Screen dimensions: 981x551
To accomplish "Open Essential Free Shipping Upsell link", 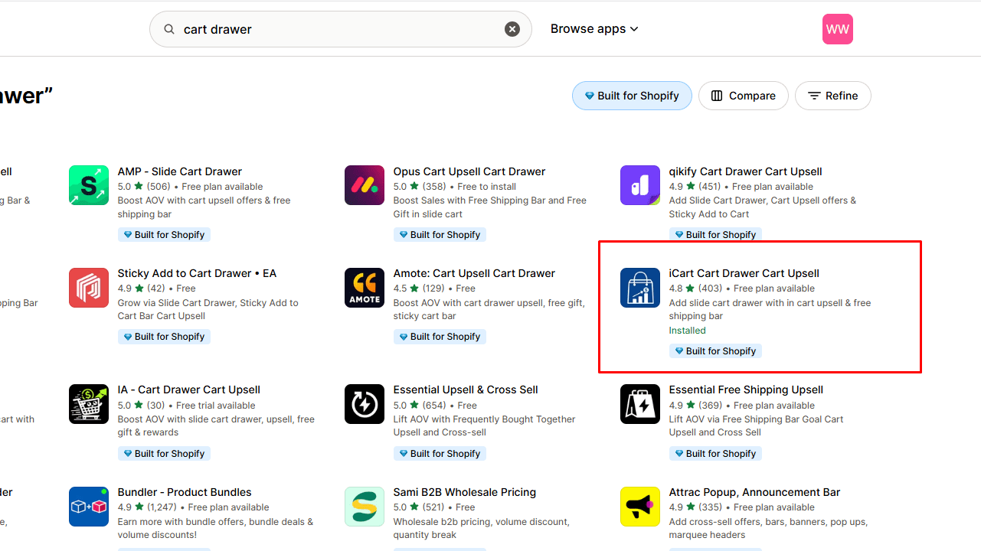I will [746, 390].
